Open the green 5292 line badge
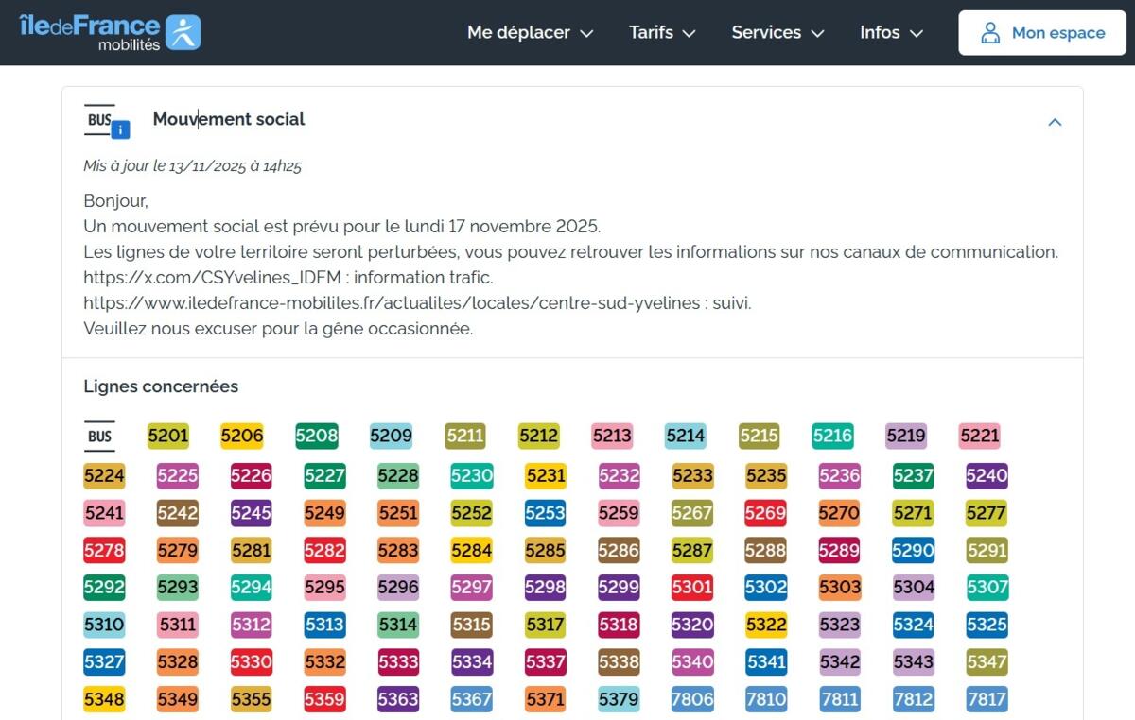The width and height of the screenshot is (1135, 720). (104, 587)
